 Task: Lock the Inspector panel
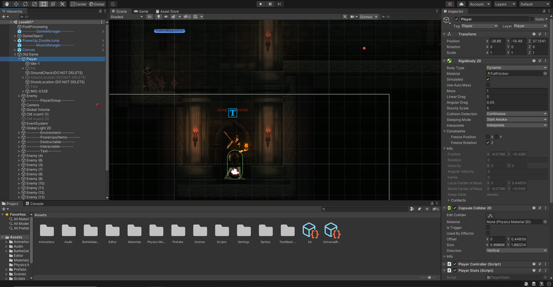543,12
